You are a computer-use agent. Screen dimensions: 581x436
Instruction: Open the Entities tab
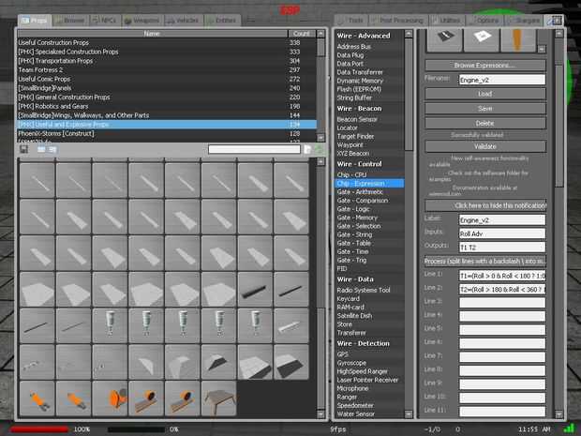coord(222,21)
